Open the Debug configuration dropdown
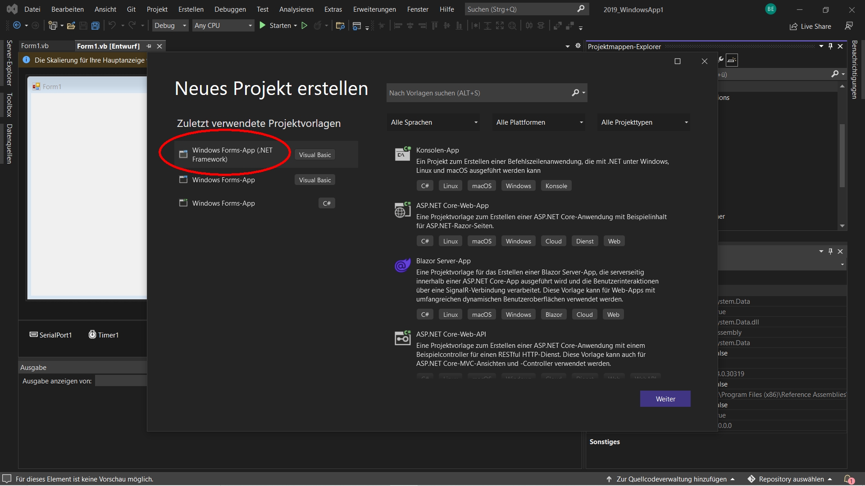 (x=170, y=26)
